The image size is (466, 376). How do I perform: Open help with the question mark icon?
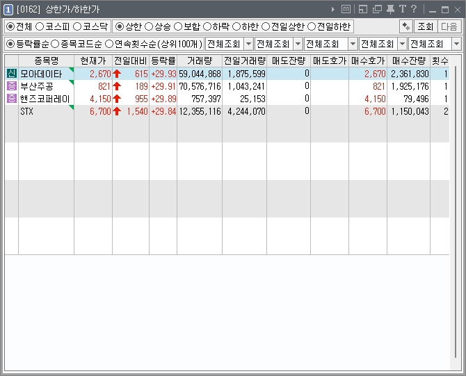pyautogui.click(x=414, y=9)
